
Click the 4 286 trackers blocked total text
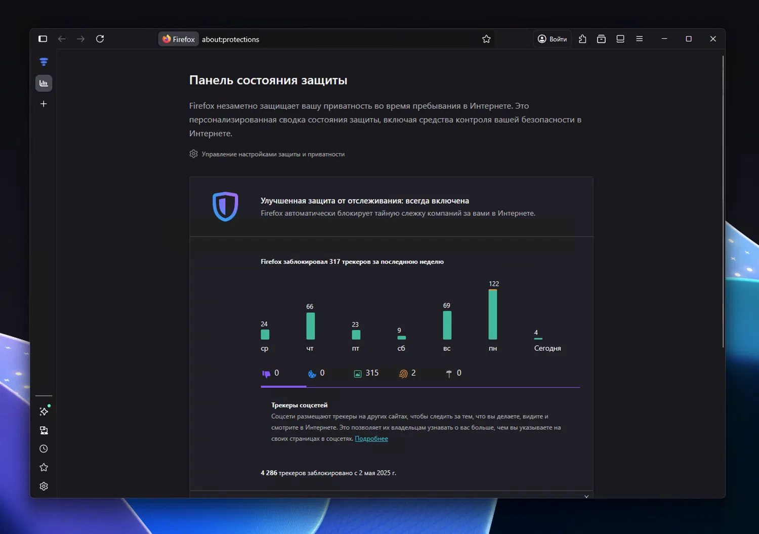coord(328,473)
